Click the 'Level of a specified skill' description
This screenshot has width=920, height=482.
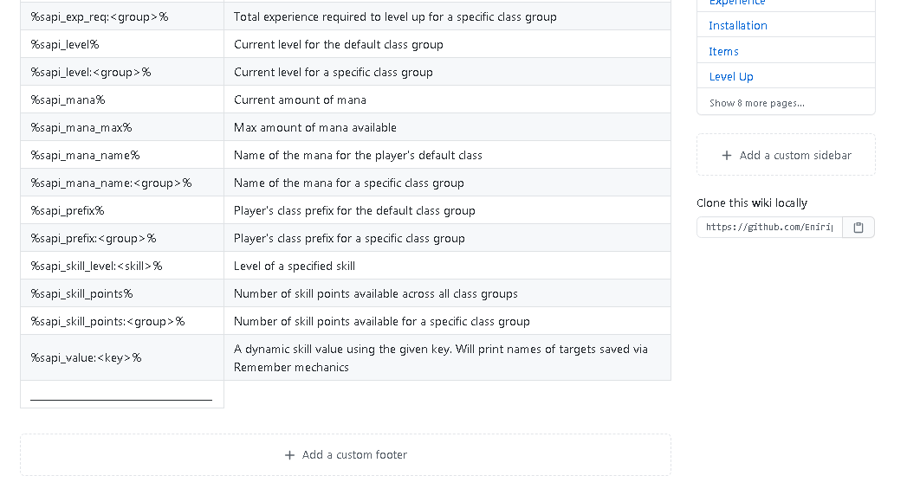pyautogui.click(x=295, y=266)
